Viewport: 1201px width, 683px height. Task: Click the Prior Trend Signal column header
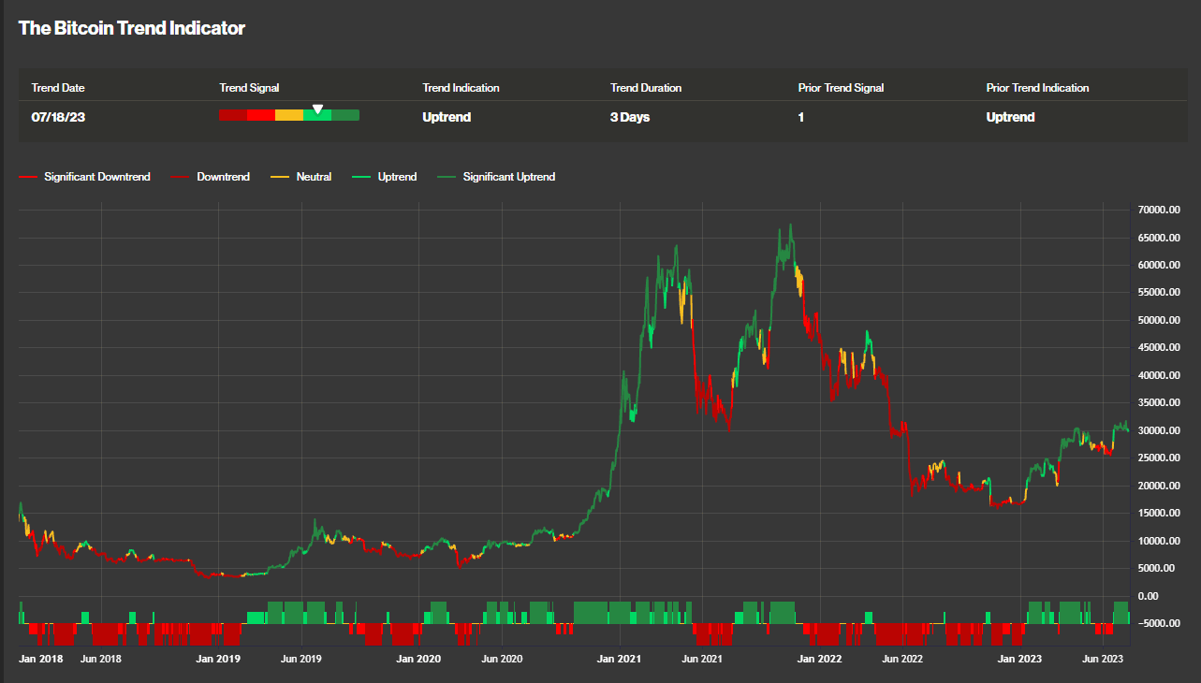(841, 88)
